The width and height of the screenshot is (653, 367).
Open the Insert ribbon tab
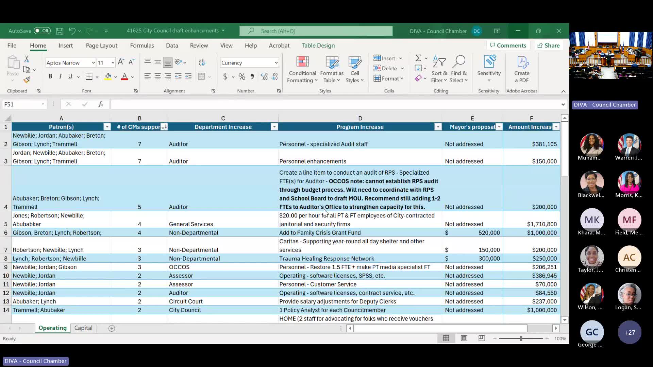click(x=66, y=46)
